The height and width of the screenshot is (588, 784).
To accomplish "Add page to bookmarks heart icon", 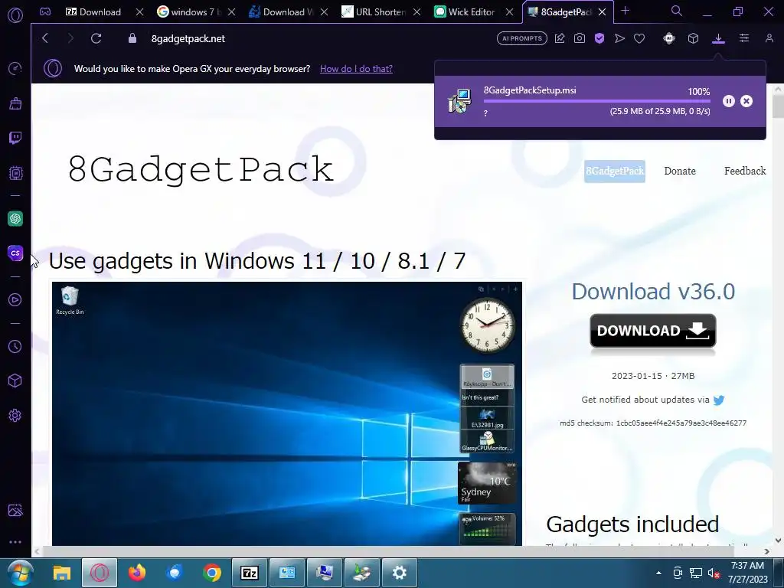I will point(639,38).
